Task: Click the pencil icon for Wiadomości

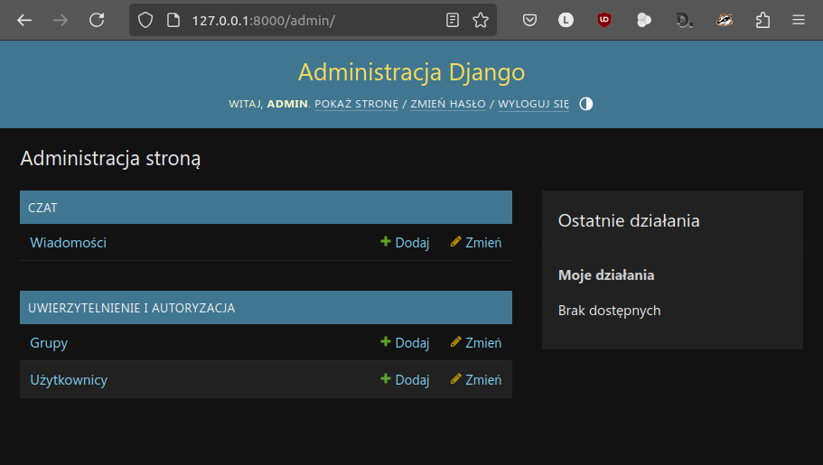Action: tap(455, 241)
